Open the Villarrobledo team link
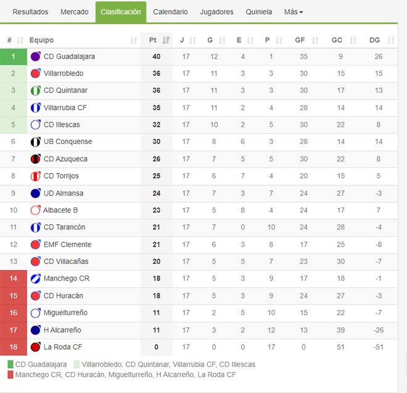 coord(64,74)
